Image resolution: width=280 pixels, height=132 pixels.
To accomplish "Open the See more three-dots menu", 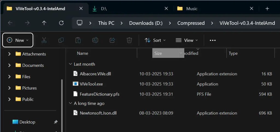I will 213,40.
